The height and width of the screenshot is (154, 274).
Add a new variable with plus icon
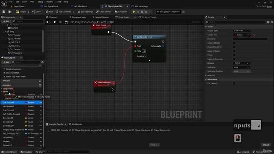40,85
